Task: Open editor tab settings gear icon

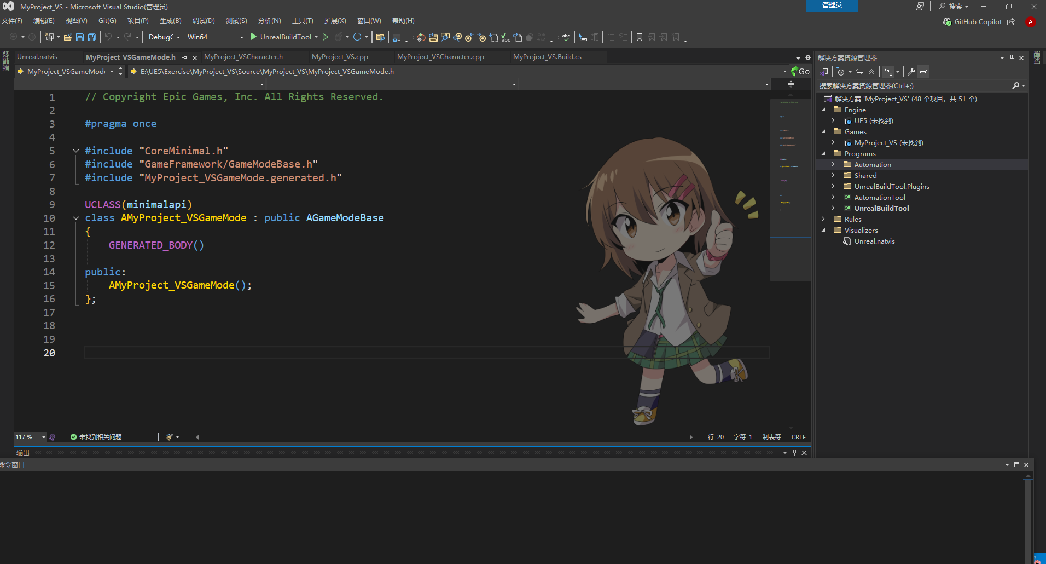Action: tap(808, 57)
